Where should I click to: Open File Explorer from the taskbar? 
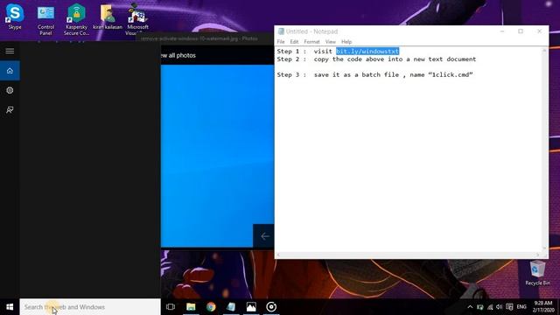[x=191, y=307]
